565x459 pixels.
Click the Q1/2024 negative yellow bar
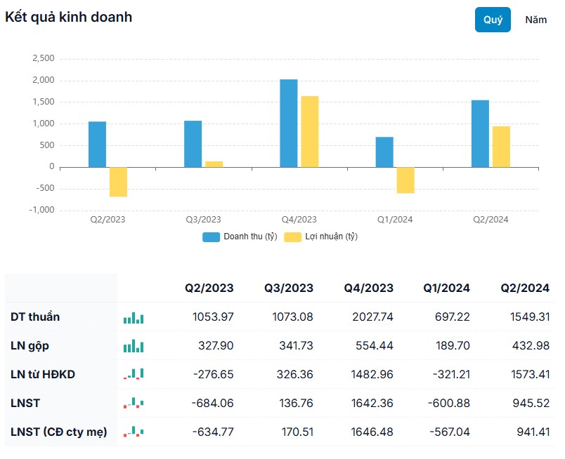405,180
